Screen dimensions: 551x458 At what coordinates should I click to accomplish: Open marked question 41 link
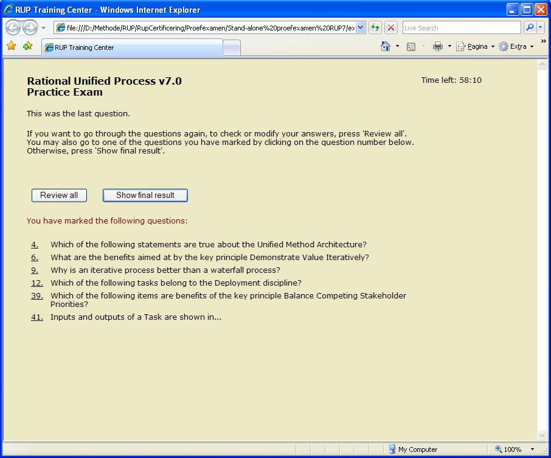click(x=37, y=317)
